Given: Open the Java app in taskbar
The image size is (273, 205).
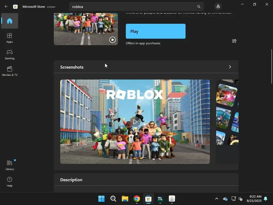Looking at the screenshot, I should click(x=172, y=199).
